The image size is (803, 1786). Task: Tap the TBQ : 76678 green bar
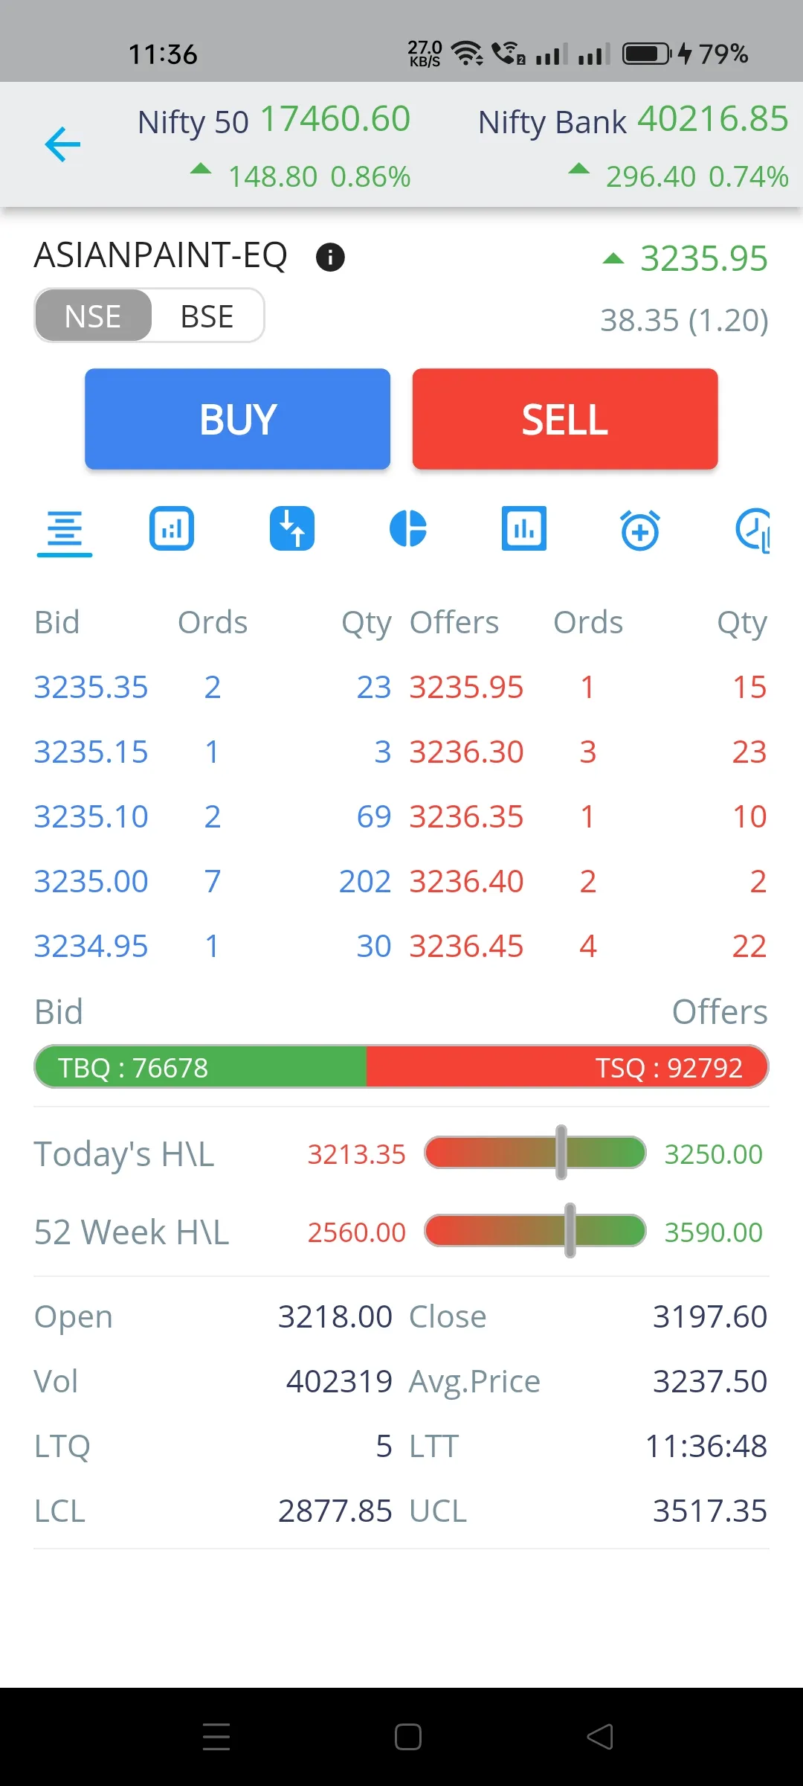point(200,1067)
